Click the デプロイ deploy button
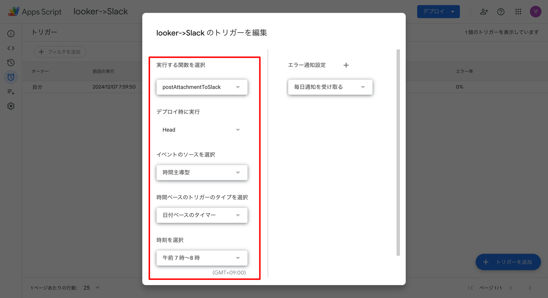This screenshot has height=298, width=548. (438, 12)
